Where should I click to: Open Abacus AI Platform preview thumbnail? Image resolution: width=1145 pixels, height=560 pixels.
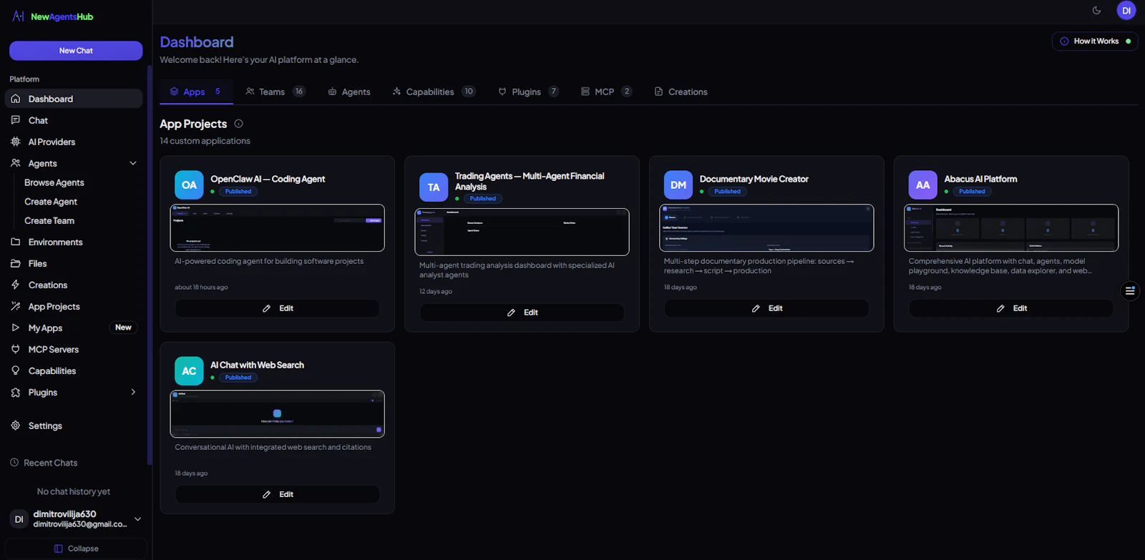tap(1011, 228)
